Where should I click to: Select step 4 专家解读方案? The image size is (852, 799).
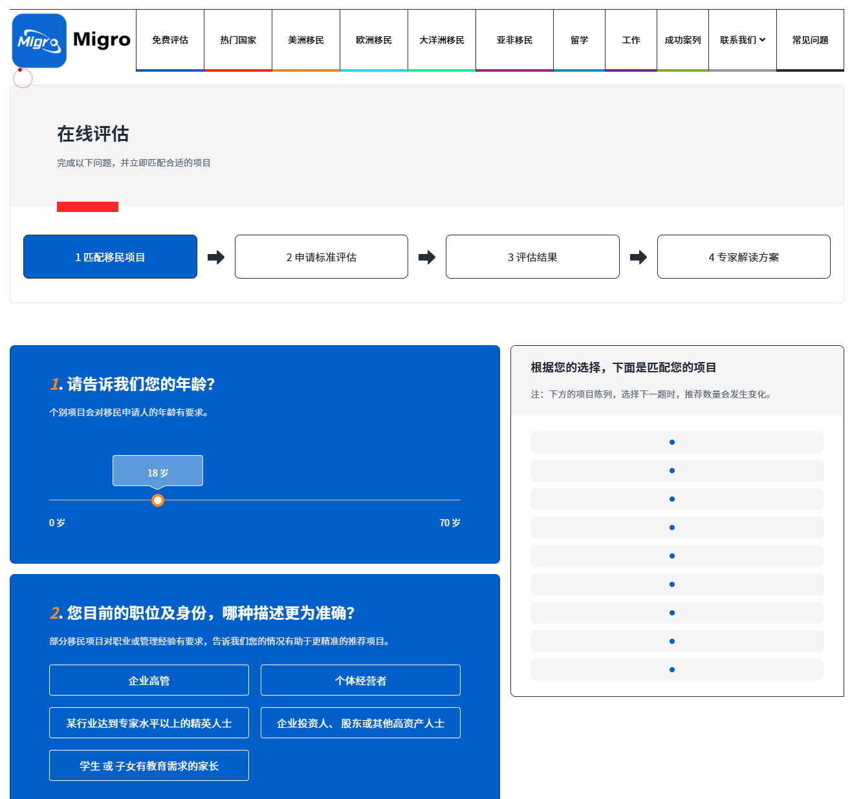click(744, 257)
